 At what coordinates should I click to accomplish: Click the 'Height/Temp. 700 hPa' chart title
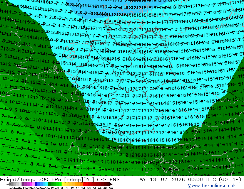(31, 180)
